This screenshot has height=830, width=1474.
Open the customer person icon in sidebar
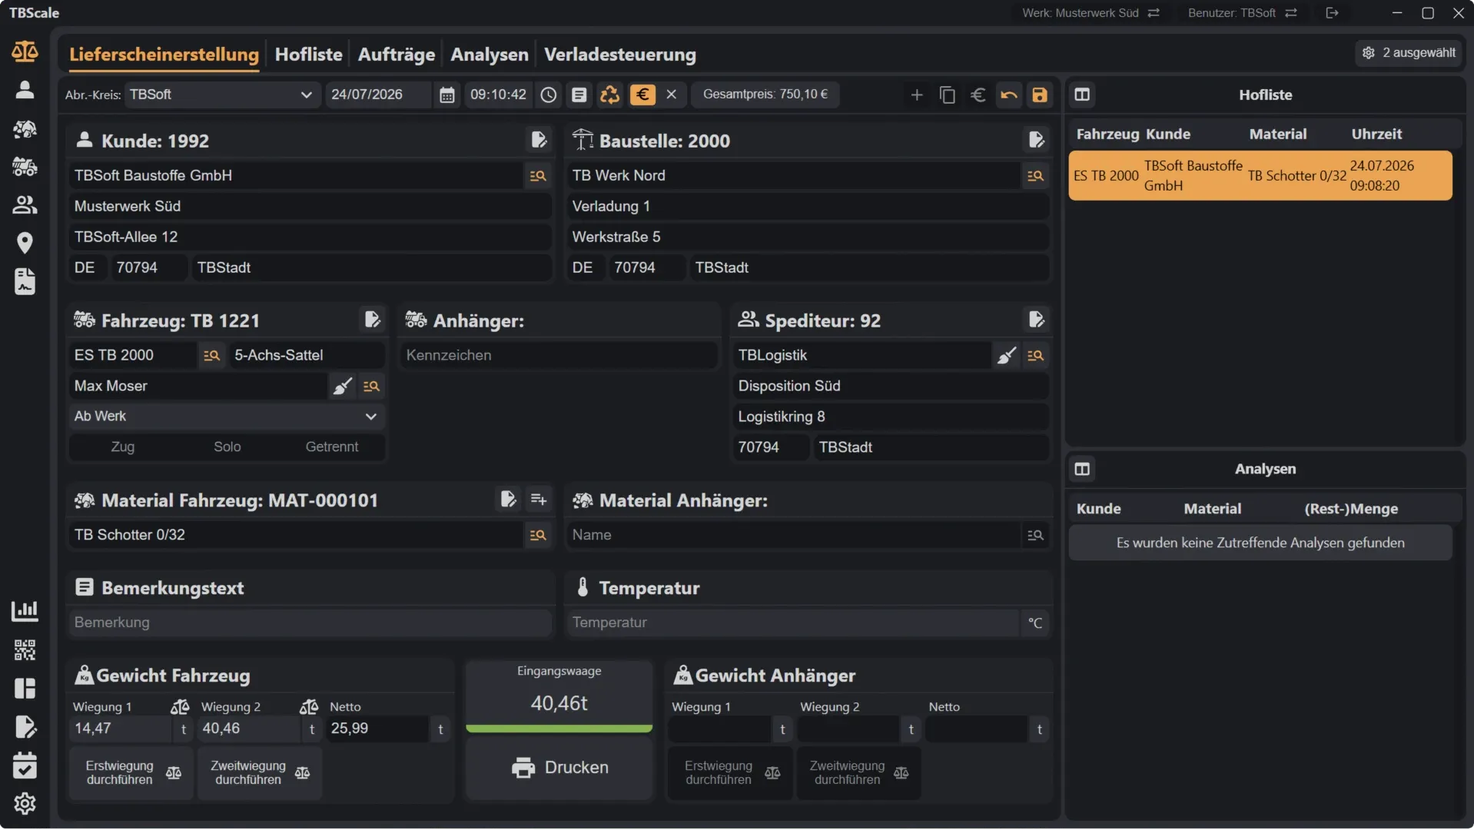coord(25,90)
